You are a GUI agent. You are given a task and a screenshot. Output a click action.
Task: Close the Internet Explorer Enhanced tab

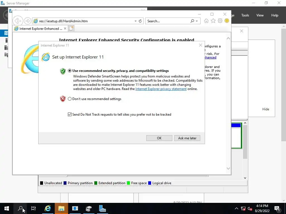[65, 29]
